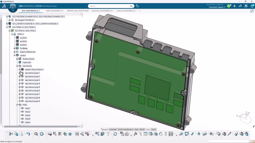Click the warning triangle icon in status bar

253,141
